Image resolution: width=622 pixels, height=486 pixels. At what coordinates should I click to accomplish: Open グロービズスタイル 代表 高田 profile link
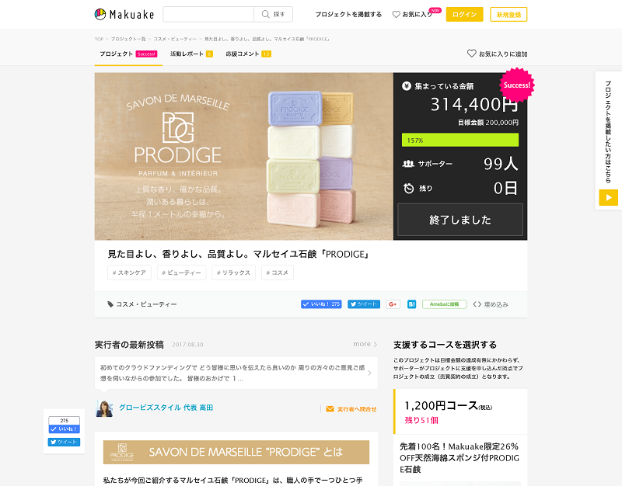[166, 408]
